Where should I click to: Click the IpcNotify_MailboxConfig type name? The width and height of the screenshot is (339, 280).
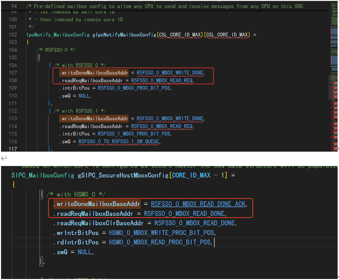click(x=58, y=35)
